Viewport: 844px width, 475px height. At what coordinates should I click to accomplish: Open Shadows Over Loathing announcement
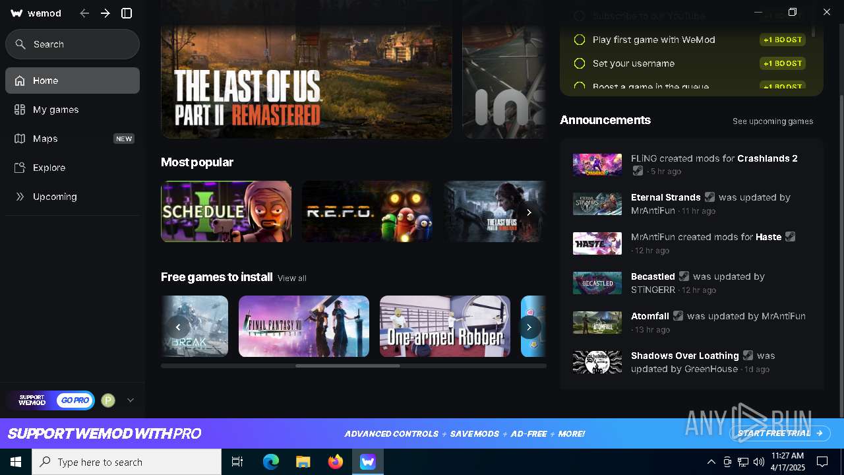click(x=692, y=362)
